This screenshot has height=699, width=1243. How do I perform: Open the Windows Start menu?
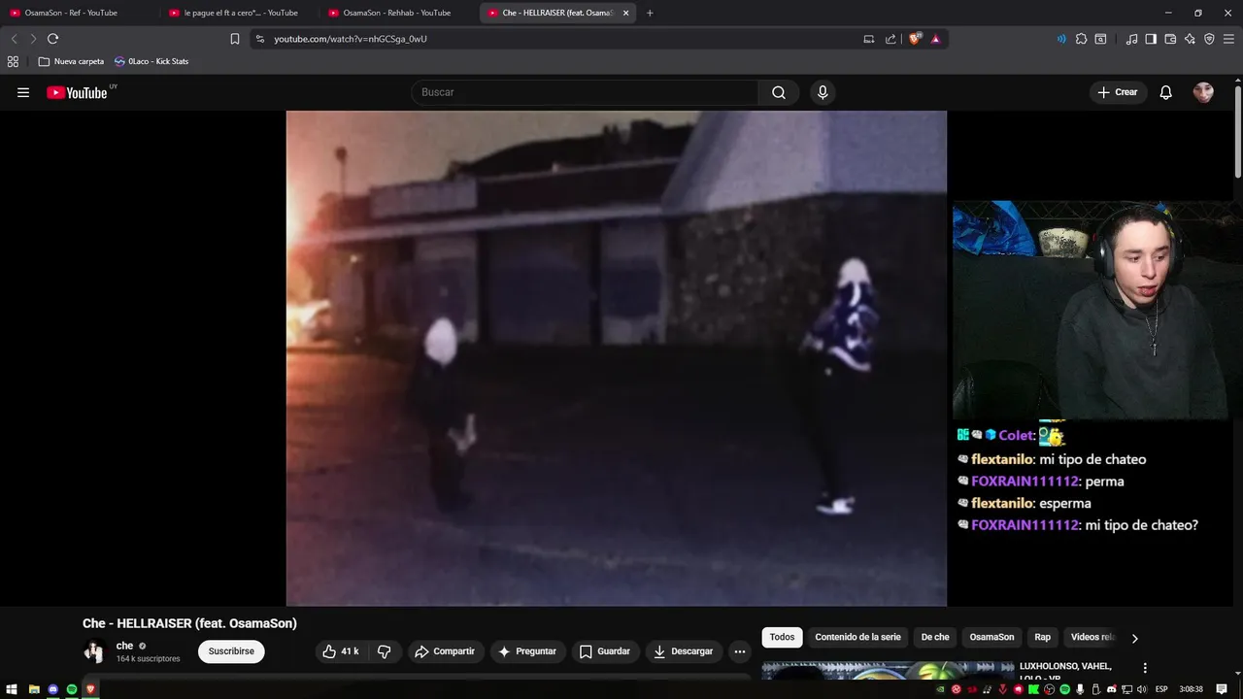coord(12,689)
